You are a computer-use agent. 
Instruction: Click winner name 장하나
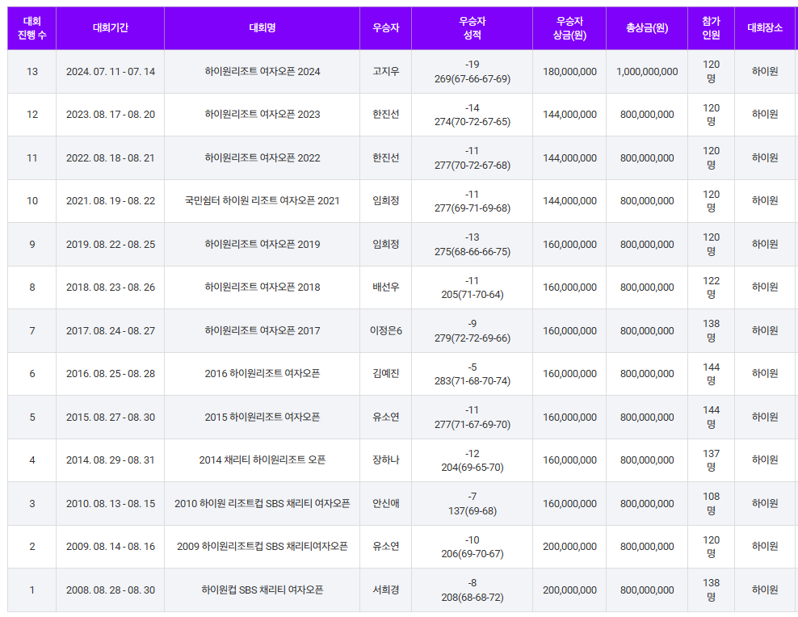point(386,460)
